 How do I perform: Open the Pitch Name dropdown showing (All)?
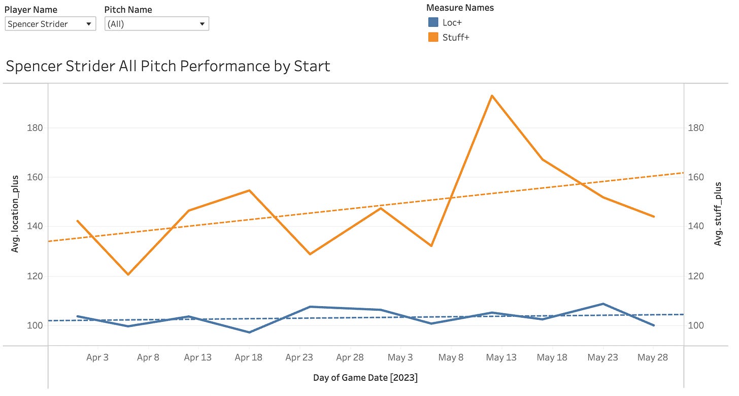[x=157, y=24]
